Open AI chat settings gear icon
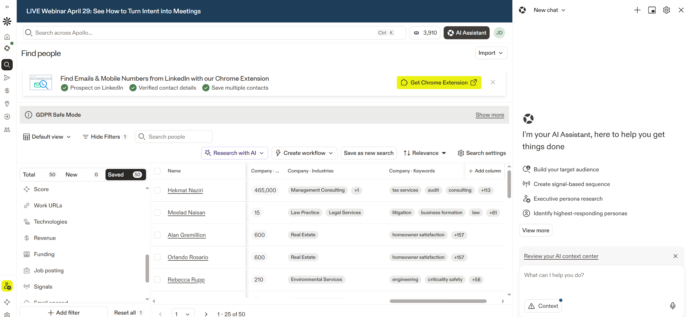Image resolution: width=689 pixels, height=317 pixels. [666, 10]
